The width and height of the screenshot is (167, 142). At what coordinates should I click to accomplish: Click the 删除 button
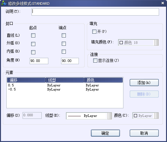tap(144, 94)
